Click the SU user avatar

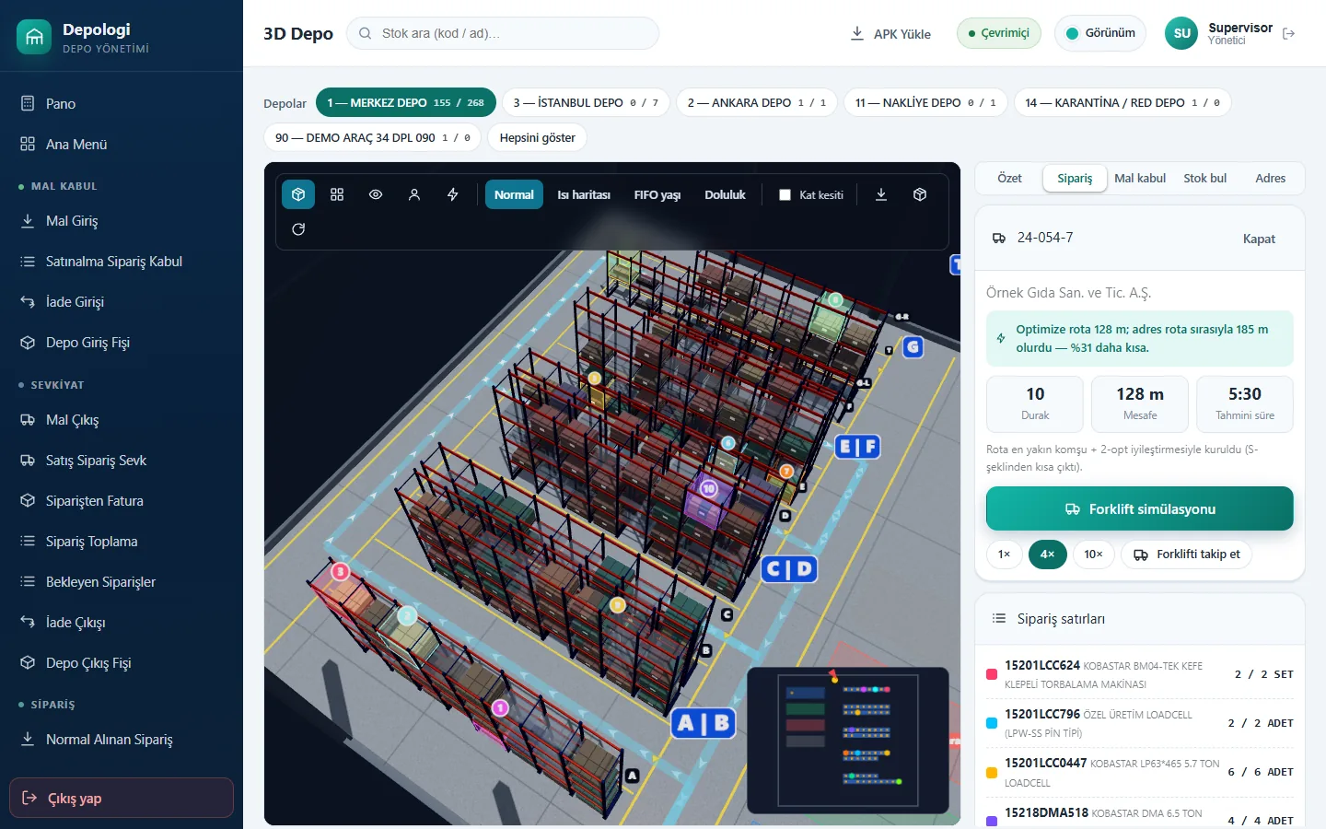[x=1182, y=33]
